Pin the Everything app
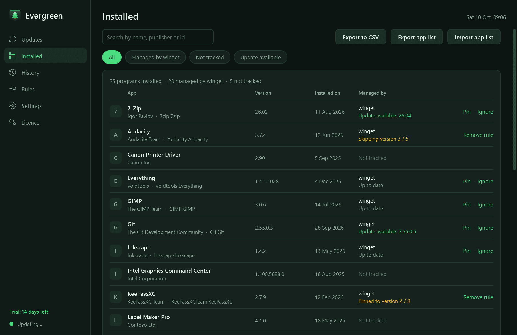This screenshot has width=517, height=335. pos(467,181)
